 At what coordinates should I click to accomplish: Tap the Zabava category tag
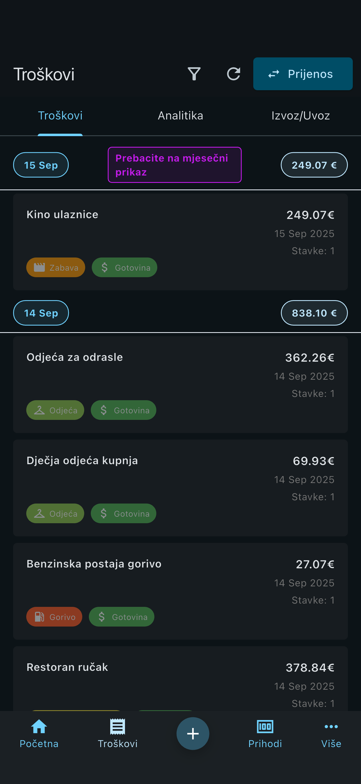[x=56, y=268]
